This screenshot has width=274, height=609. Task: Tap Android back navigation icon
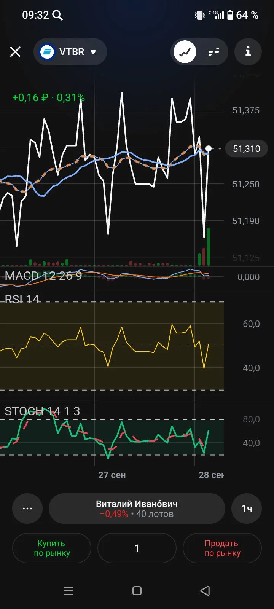[x=205, y=591]
